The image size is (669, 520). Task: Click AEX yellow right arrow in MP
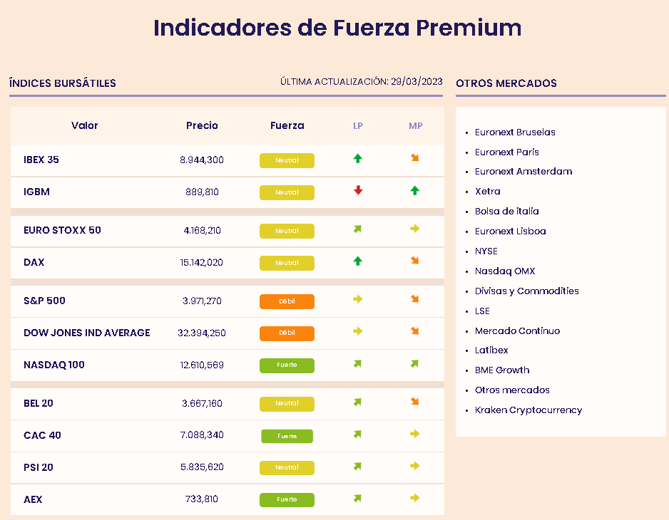click(x=415, y=499)
